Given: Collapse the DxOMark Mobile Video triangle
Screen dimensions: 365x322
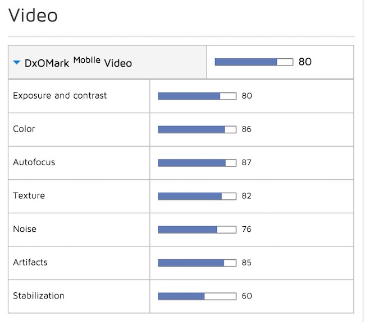Looking at the screenshot, I should (17, 63).
